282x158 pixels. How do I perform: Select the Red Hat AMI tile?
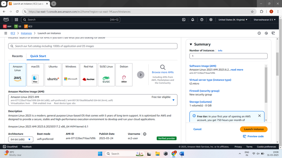coord(88,75)
